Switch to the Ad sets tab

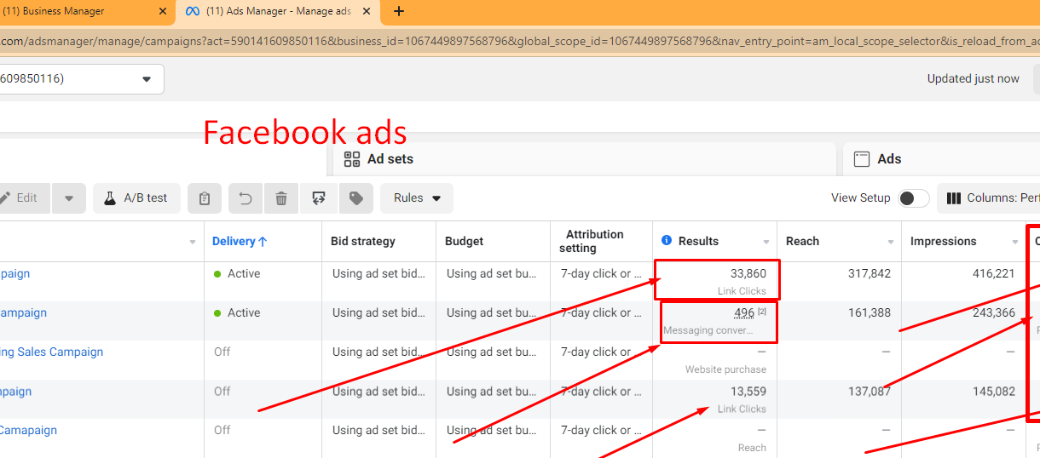tap(390, 159)
